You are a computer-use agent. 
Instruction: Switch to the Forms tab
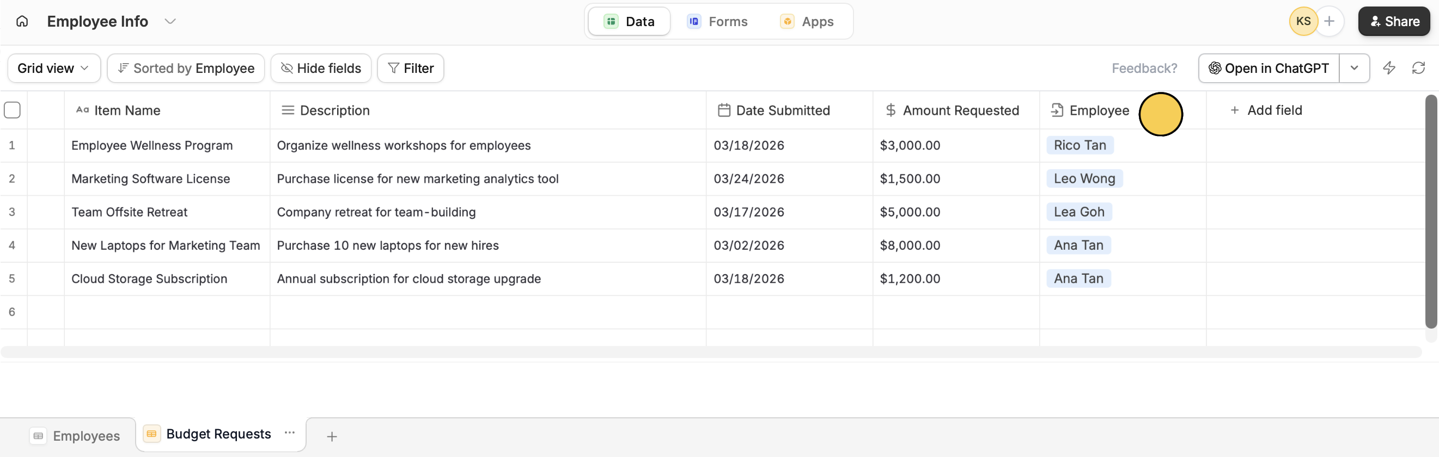[x=717, y=21]
